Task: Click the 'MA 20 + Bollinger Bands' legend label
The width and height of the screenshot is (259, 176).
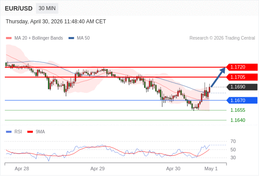Action: tap(39, 38)
